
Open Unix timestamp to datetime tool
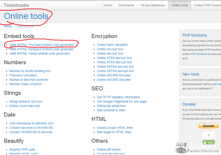31,123
